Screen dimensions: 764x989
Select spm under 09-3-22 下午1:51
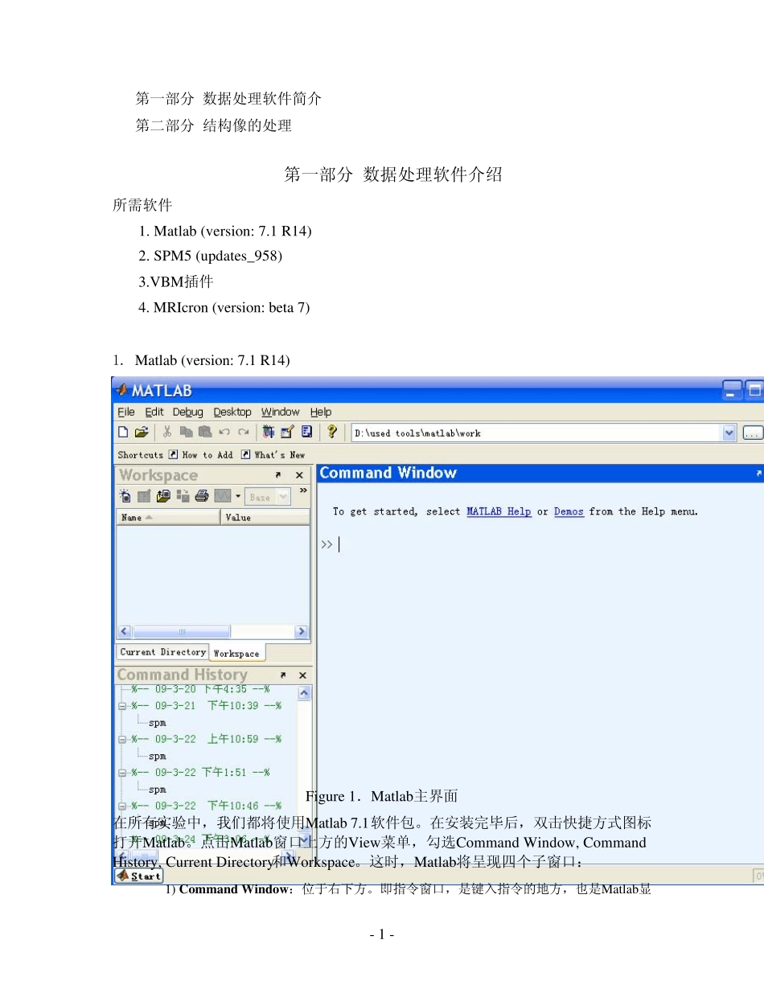pyautogui.click(x=158, y=790)
